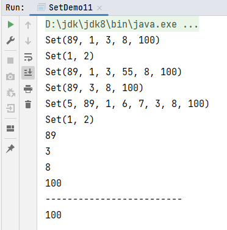Screen dimensions: 227x230
Task: Clear console with trash can icon
Action: pyautogui.click(x=28, y=105)
